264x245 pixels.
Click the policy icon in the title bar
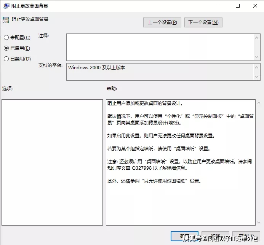pos(6,6)
